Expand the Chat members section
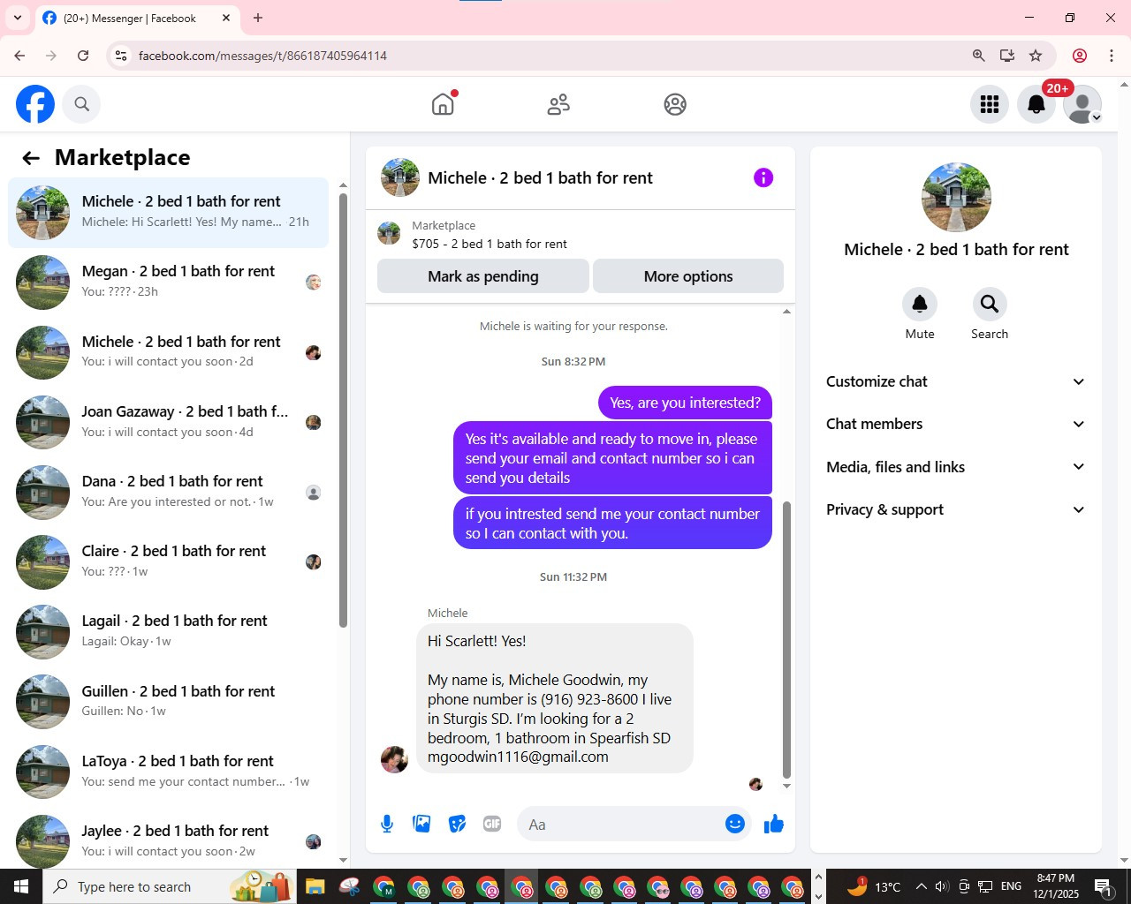1131x904 pixels. [955, 424]
